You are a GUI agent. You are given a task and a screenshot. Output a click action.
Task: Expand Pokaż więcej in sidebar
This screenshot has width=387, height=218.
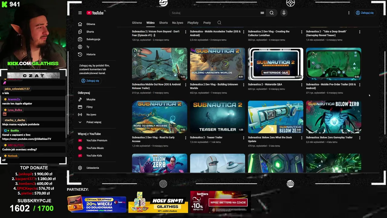[x=94, y=122]
